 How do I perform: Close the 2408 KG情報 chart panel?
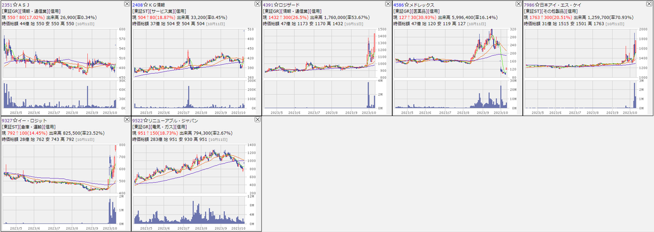257,3
